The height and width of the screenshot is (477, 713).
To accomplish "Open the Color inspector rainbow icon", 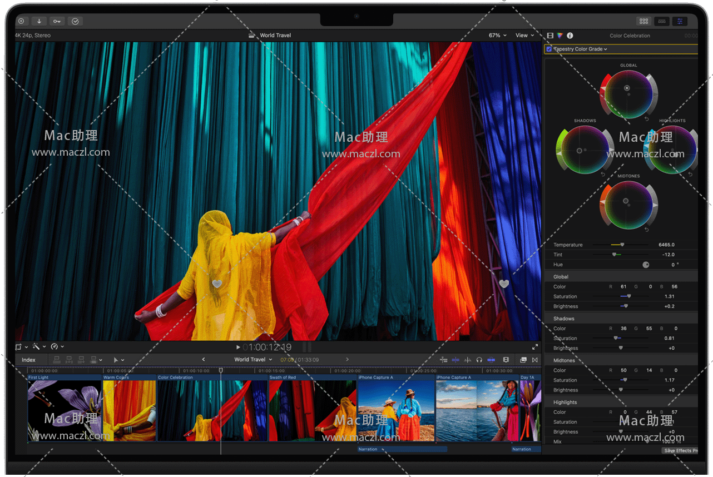I will coord(560,36).
